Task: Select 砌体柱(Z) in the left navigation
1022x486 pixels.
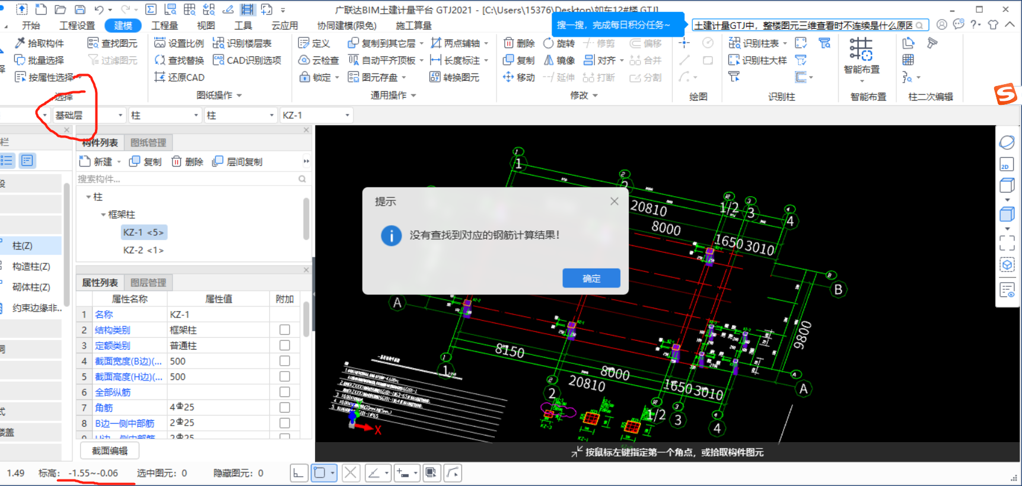Action: click(x=31, y=287)
